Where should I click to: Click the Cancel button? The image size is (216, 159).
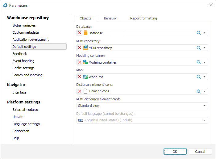[x=200, y=152]
